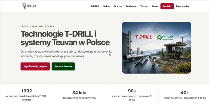The width and height of the screenshot is (209, 104).
Task: Click the red Kontakt button
Action: coord(167,6)
